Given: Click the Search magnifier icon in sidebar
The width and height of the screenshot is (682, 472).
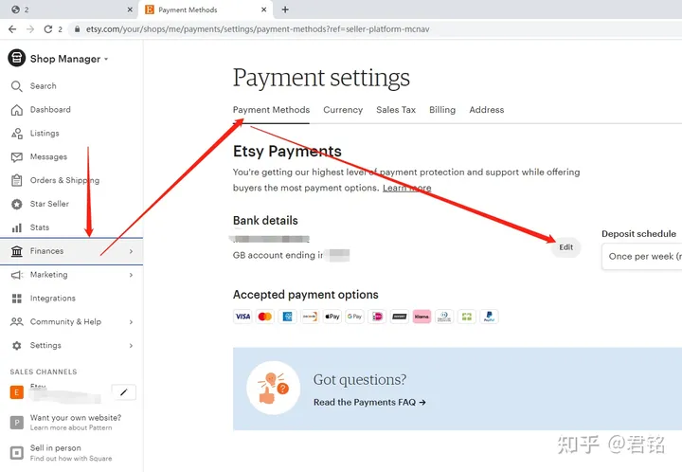Looking at the screenshot, I should click(16, 86).
